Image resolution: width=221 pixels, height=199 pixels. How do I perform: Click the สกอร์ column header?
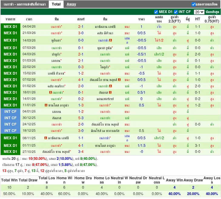pyautogui.click(x=81, y=19)
